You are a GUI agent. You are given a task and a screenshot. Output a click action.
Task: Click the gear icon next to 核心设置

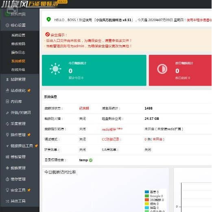[x=7, y=25]
